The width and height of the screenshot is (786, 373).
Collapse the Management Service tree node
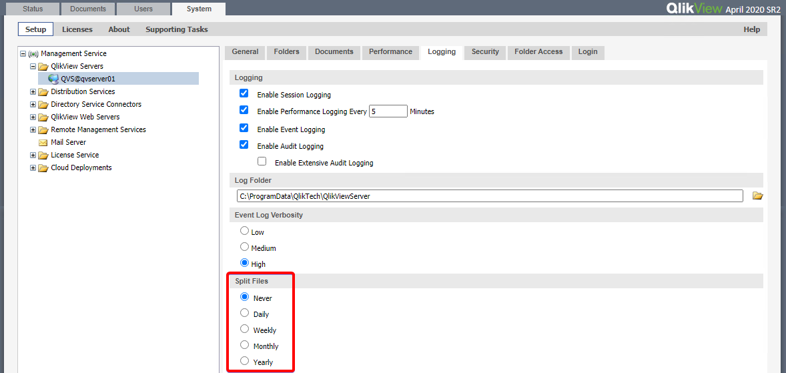click(23, 53)
